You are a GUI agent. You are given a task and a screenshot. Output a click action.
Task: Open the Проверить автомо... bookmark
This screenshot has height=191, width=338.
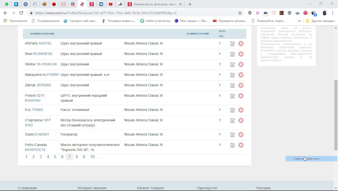[230, 21]
